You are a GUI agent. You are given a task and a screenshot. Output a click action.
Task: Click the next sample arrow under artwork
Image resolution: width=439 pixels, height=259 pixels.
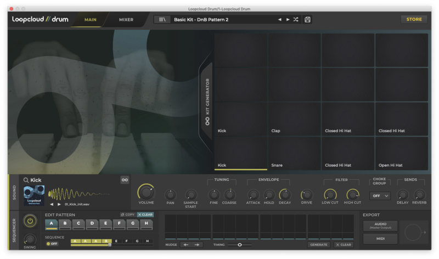(59, 204)
